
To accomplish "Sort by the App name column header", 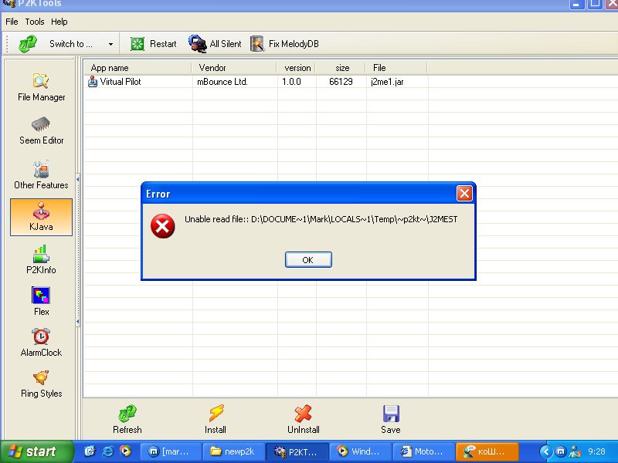I will (x=138, y=68).
